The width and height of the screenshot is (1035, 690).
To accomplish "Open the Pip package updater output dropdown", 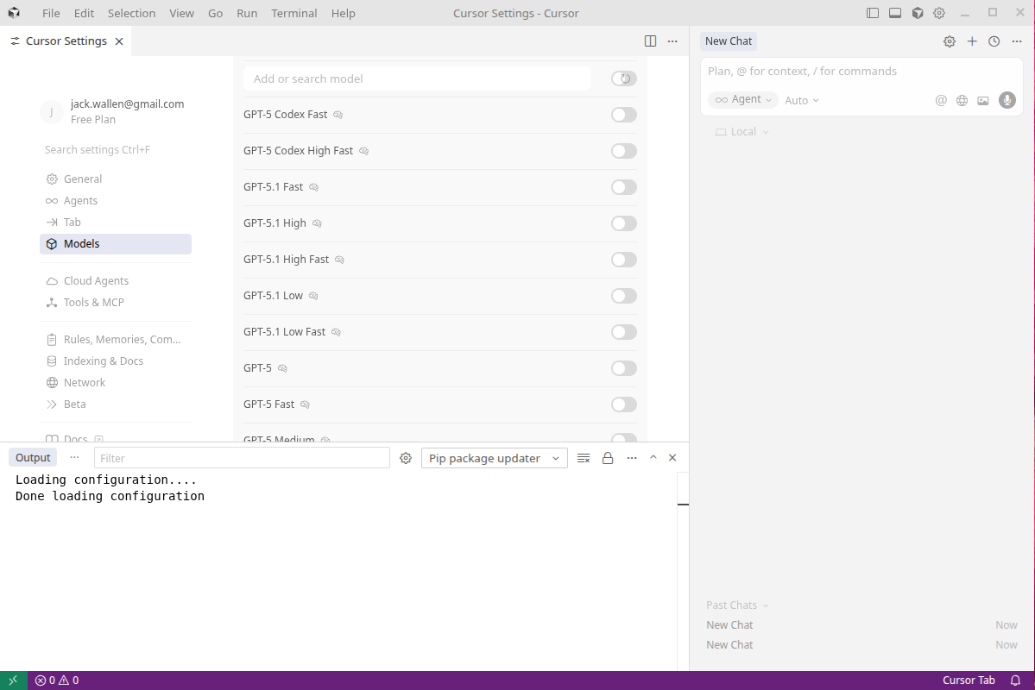I will 494,458.
